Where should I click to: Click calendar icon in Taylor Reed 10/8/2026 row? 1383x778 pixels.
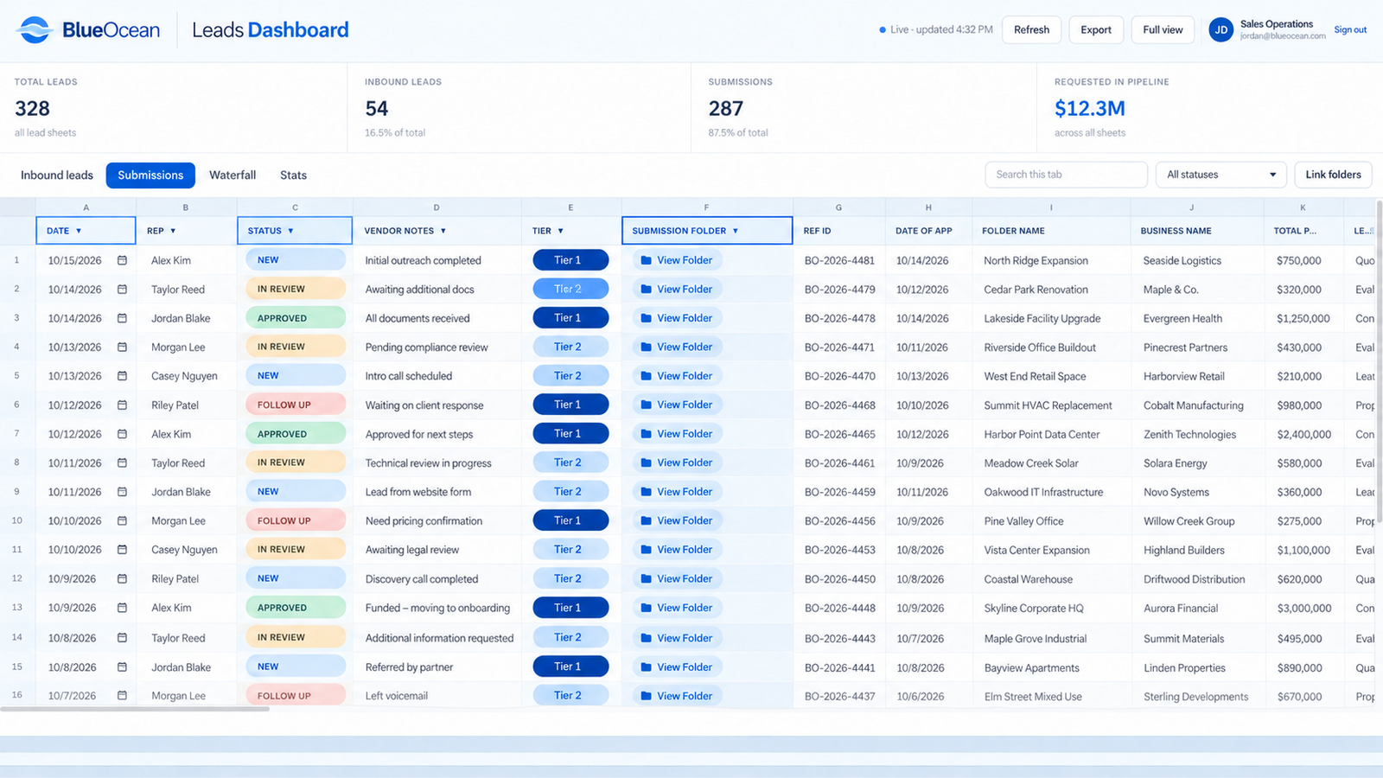122,638
